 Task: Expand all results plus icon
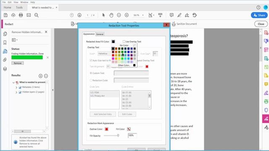[x=40, y=76]
